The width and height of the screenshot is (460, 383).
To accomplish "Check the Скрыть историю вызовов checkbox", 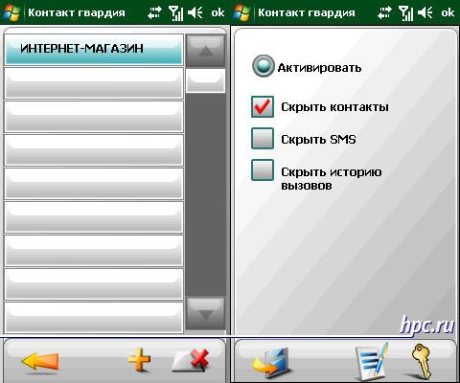I will point(263,170).
